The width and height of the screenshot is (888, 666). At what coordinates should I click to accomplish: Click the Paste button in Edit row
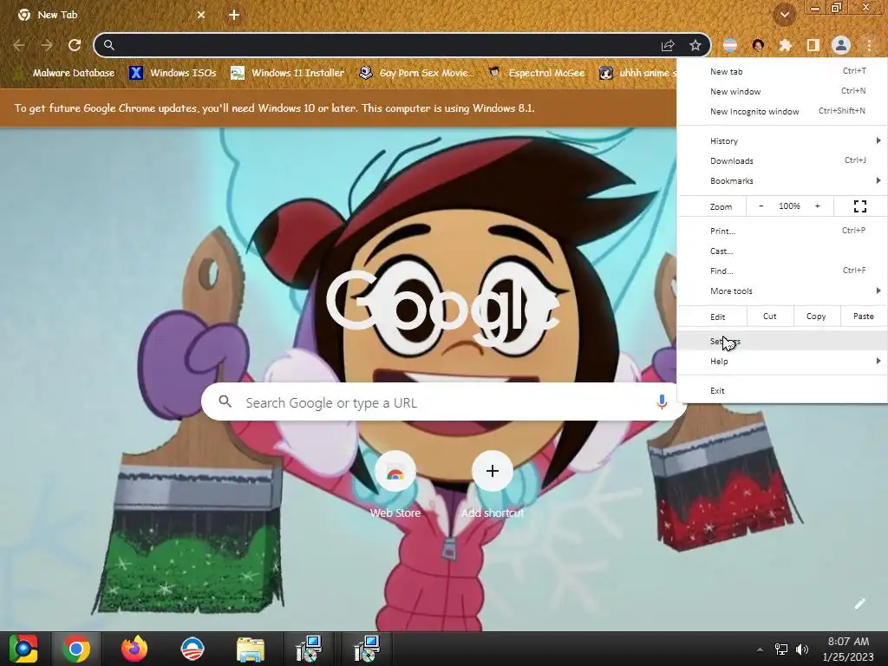coord(863,316)
